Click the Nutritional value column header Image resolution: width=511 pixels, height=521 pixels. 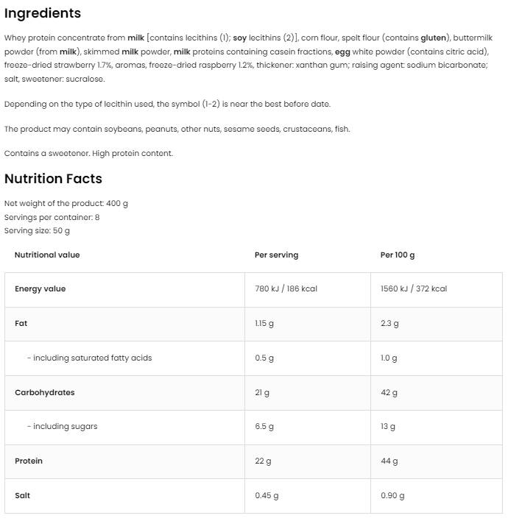coord(47,255)
